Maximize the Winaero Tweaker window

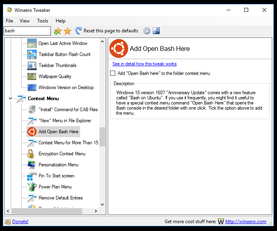tap(246, 10)
